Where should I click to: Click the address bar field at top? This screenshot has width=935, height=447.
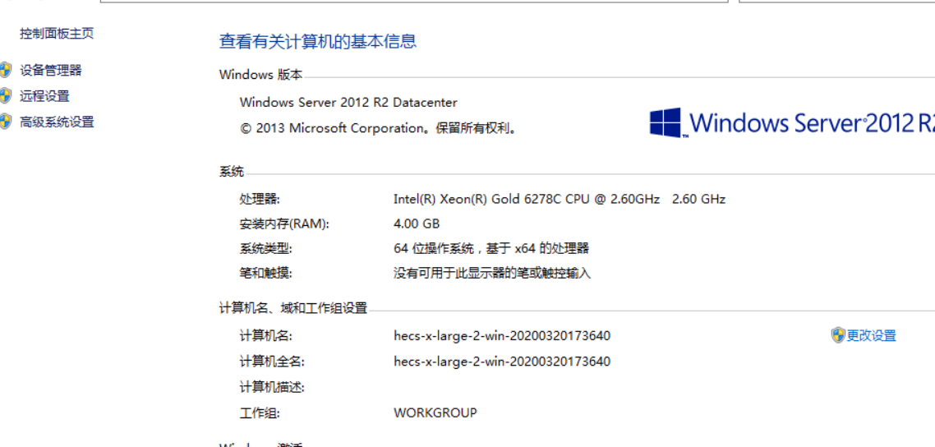tap(414, 2)
